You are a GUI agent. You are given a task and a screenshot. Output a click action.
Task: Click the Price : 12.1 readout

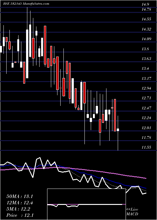(19, 215)
